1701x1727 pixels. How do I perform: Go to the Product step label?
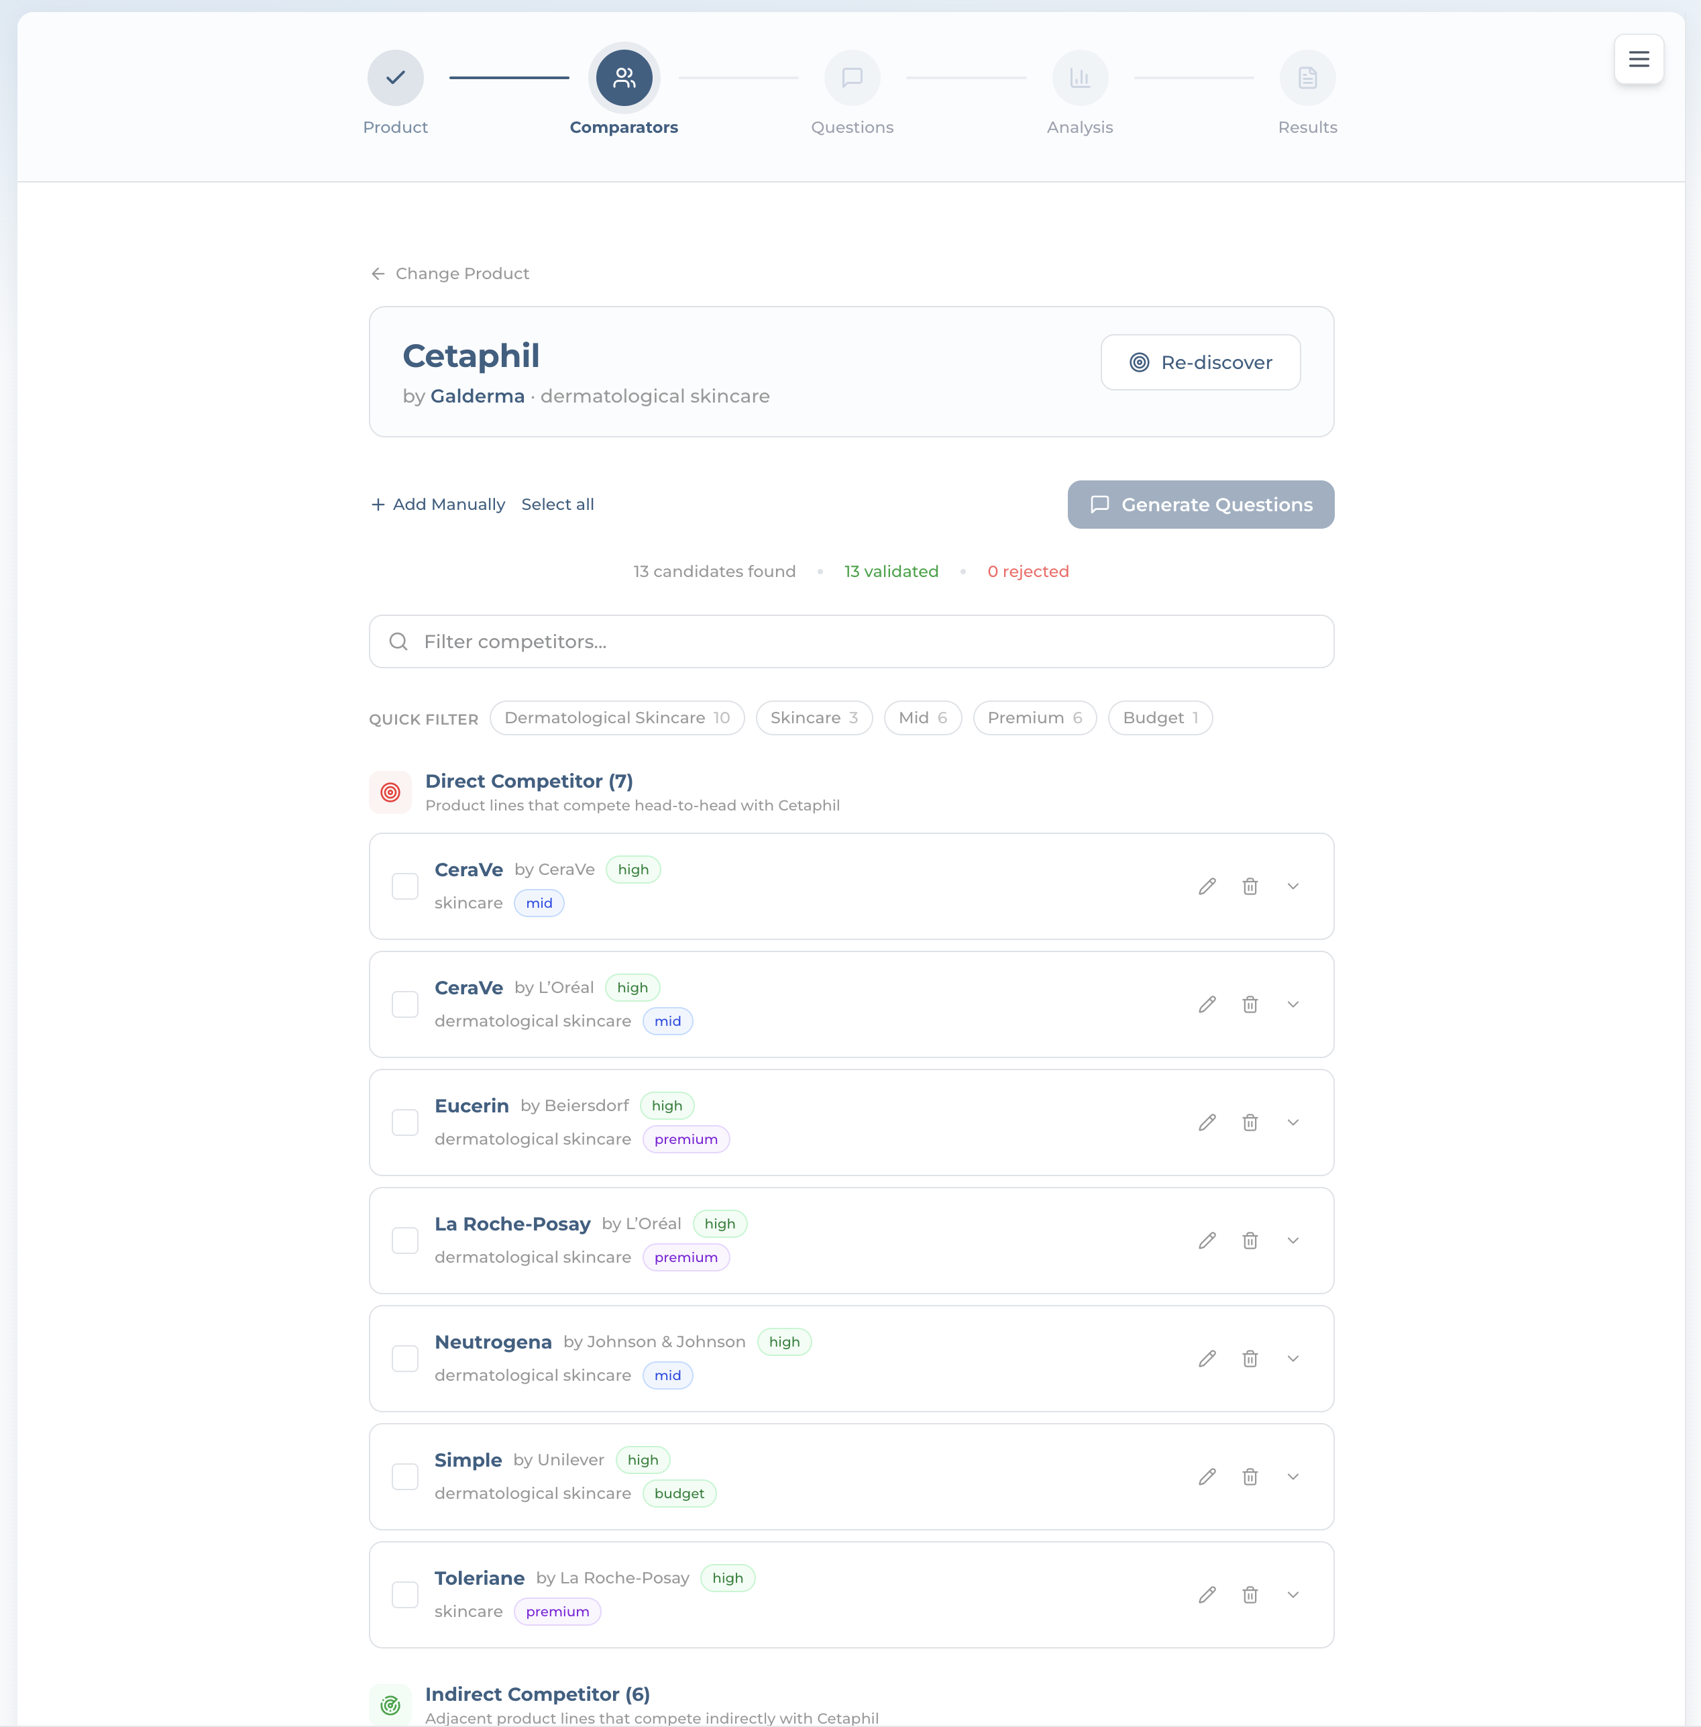pyautogui.click(x=395, y=127)
